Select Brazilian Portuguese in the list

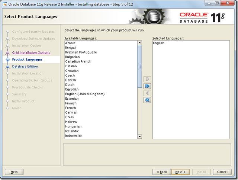(x=101, y=52)
